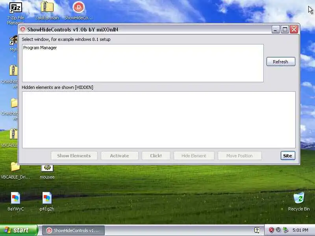315x236 pixels.
Task: Click the Refresh button
Action: [x=281, y=62]
